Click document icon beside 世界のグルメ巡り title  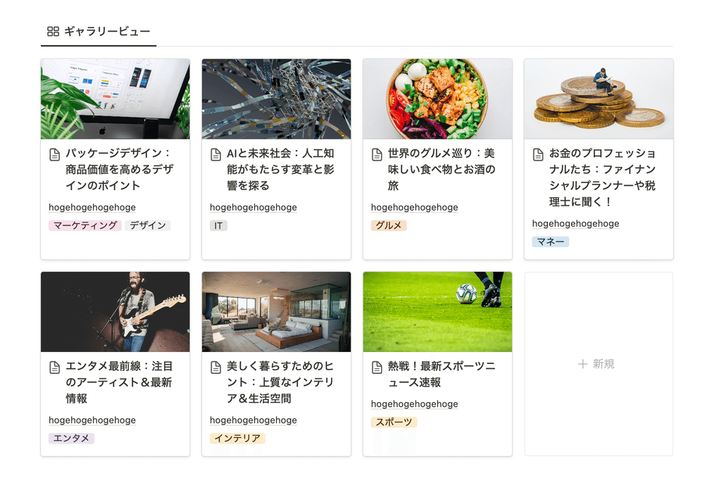(x=377, y=155)
